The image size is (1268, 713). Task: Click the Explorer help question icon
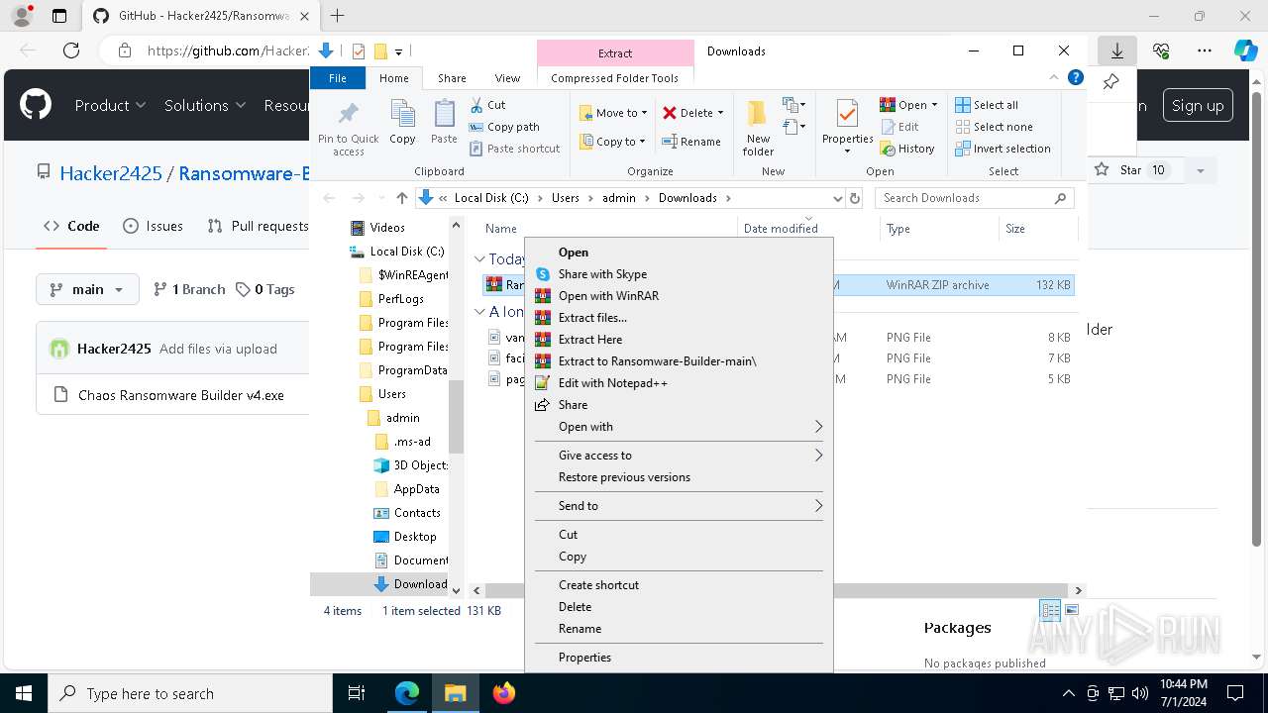[1076, 77]
